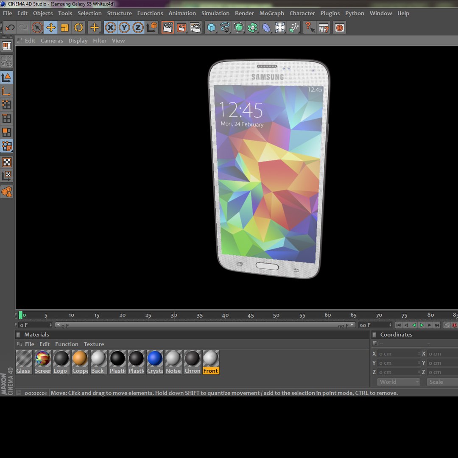Image resolution: width=458 pixels, height=458 pixels.
Task: Add a HyperNURBS object
Action: (x=239, y=28)
